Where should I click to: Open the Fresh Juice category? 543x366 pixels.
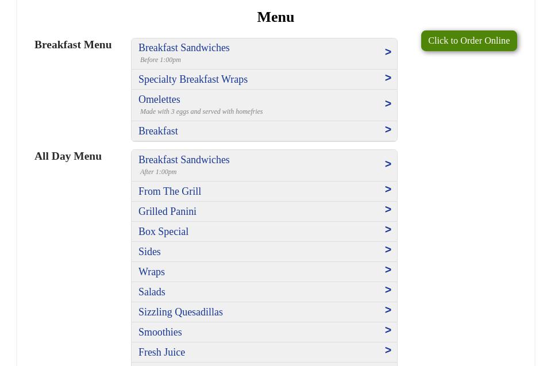[x=161, y=352]
